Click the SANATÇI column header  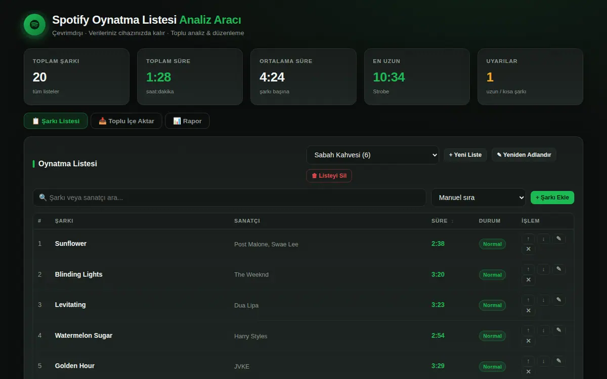(247, 221)
